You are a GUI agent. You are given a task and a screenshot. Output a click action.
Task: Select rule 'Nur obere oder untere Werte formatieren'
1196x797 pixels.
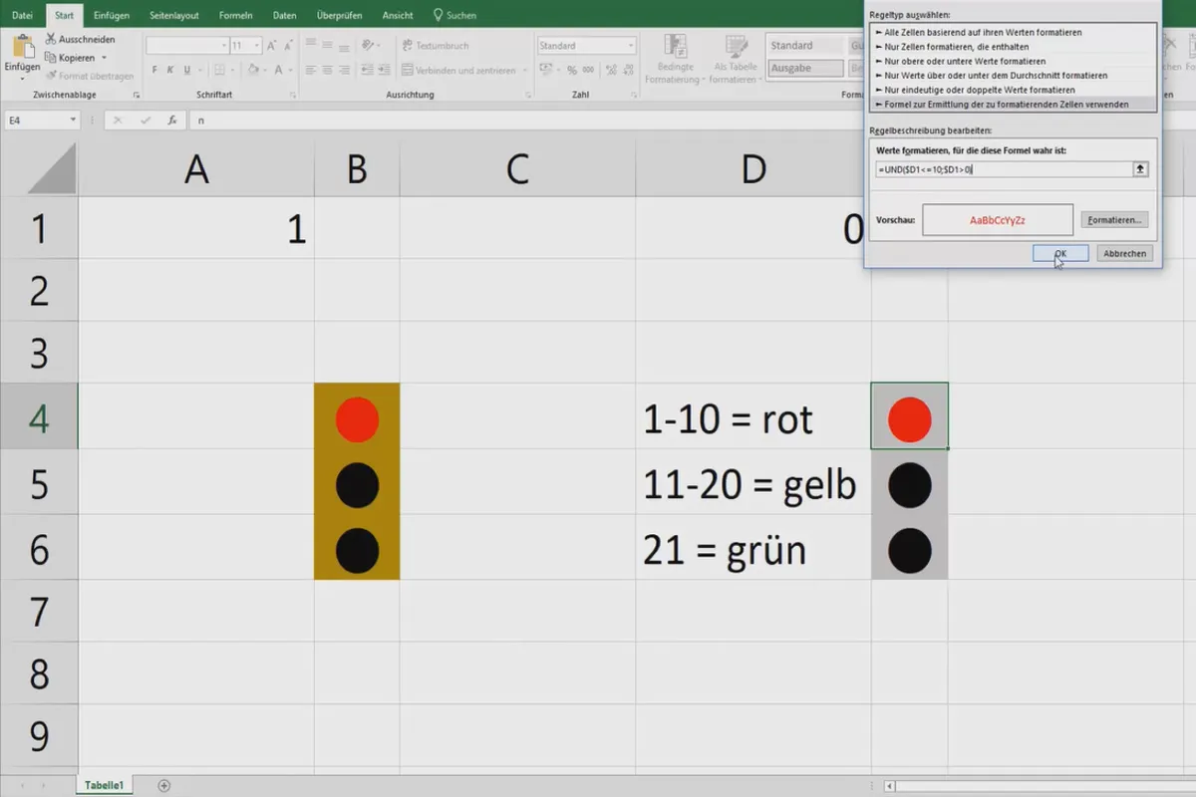click(x=1014, y=61)
